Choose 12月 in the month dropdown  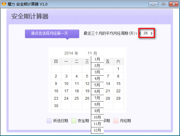[x=97, y=130]
